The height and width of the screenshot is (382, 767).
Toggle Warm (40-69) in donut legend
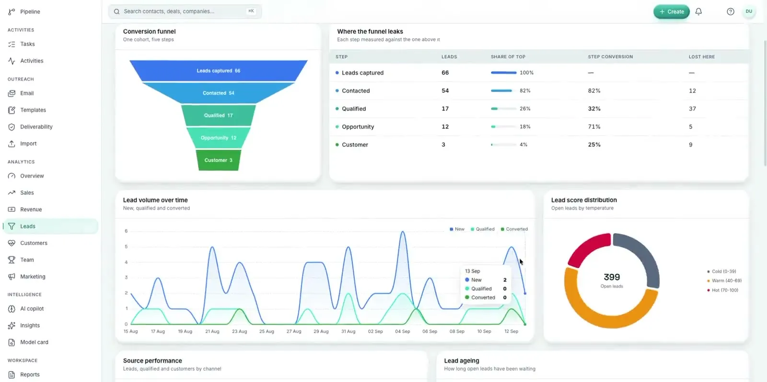pyautogui.click(x=724, y=281)
